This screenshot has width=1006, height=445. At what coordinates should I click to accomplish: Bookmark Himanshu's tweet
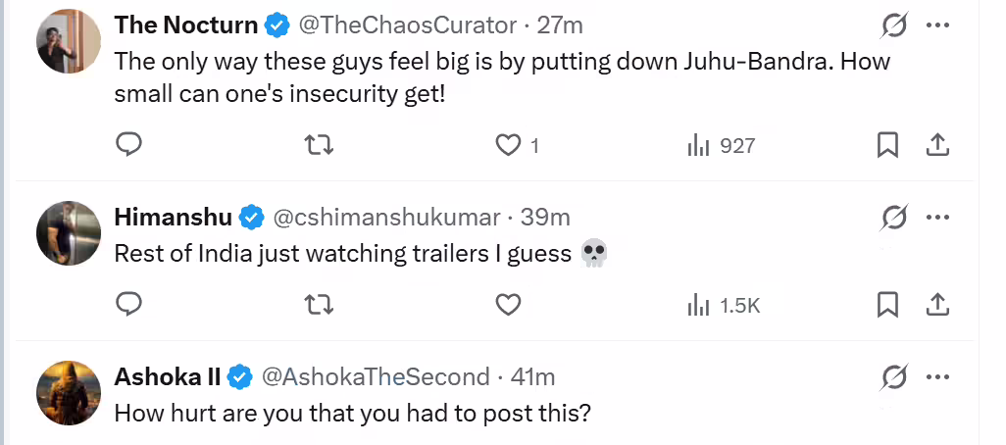point(887,305)
